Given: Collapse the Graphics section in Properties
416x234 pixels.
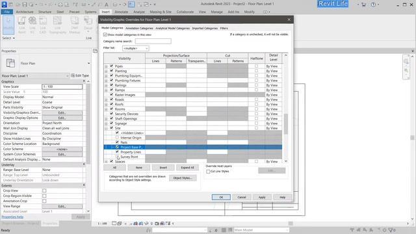Looking at the screenshot, I should tap(84, 81).
